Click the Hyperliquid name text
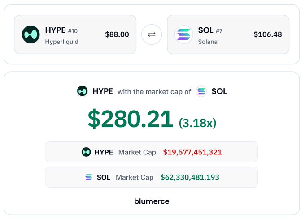The height and width of the screenshot is (218, 305). tap(61, 42)
